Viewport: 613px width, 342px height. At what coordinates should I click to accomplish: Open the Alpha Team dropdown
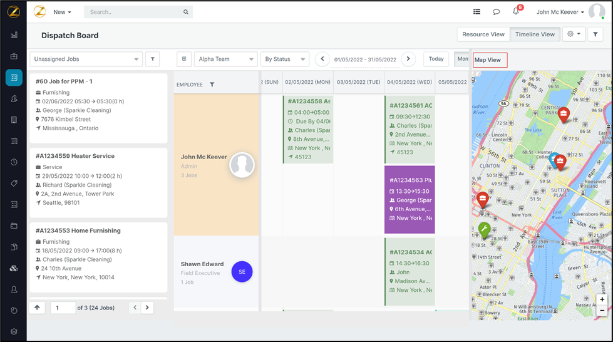coord(225,59)
